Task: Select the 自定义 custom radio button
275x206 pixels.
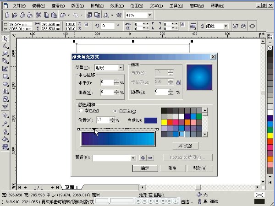Action: (115, 111)
